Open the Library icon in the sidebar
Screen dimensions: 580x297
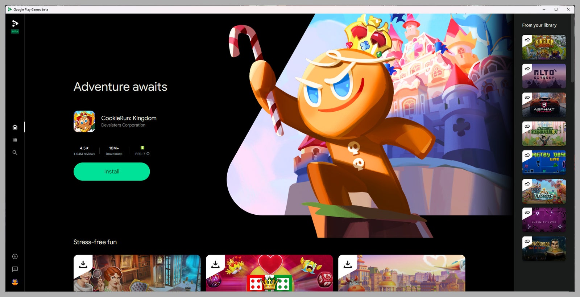(x=15, y=140)
